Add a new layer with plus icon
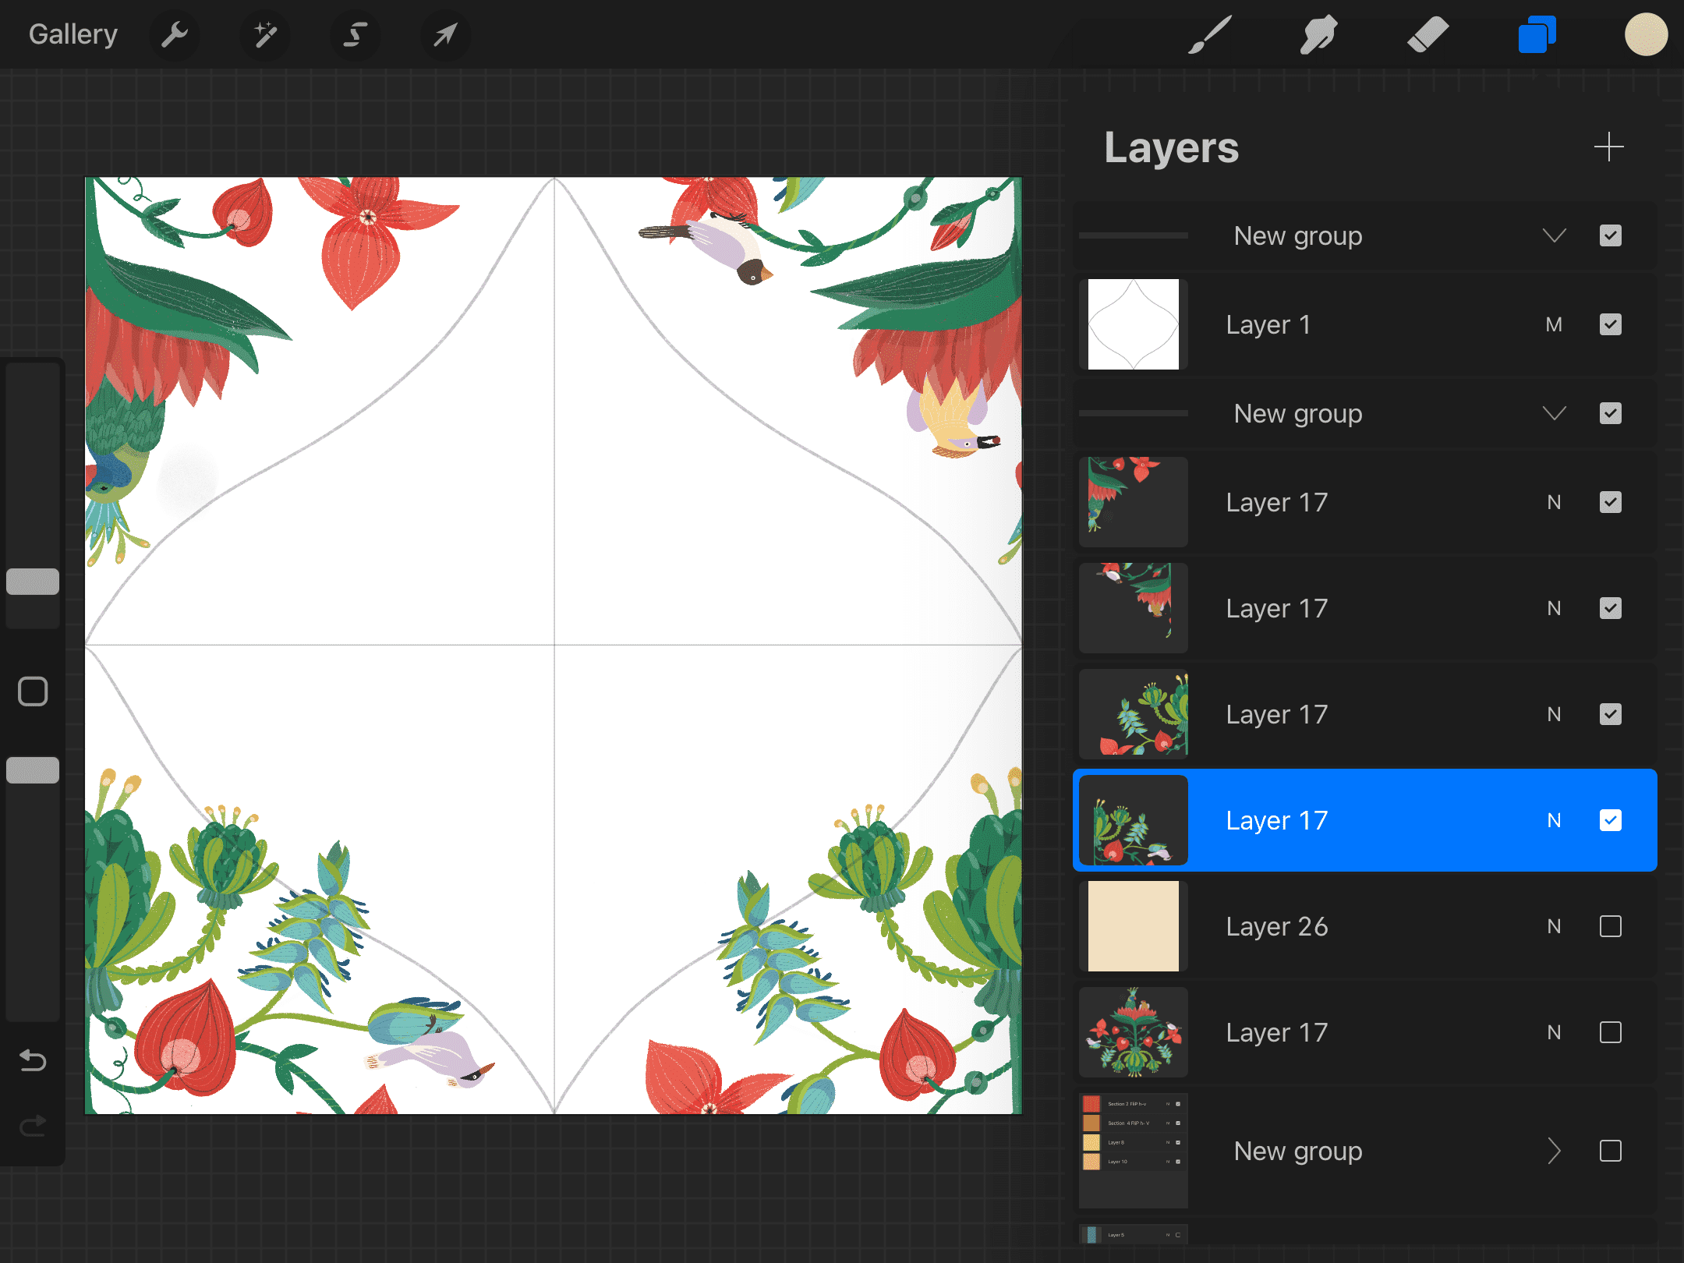Screen dimensions: 1684x1263 (1608, 147)
